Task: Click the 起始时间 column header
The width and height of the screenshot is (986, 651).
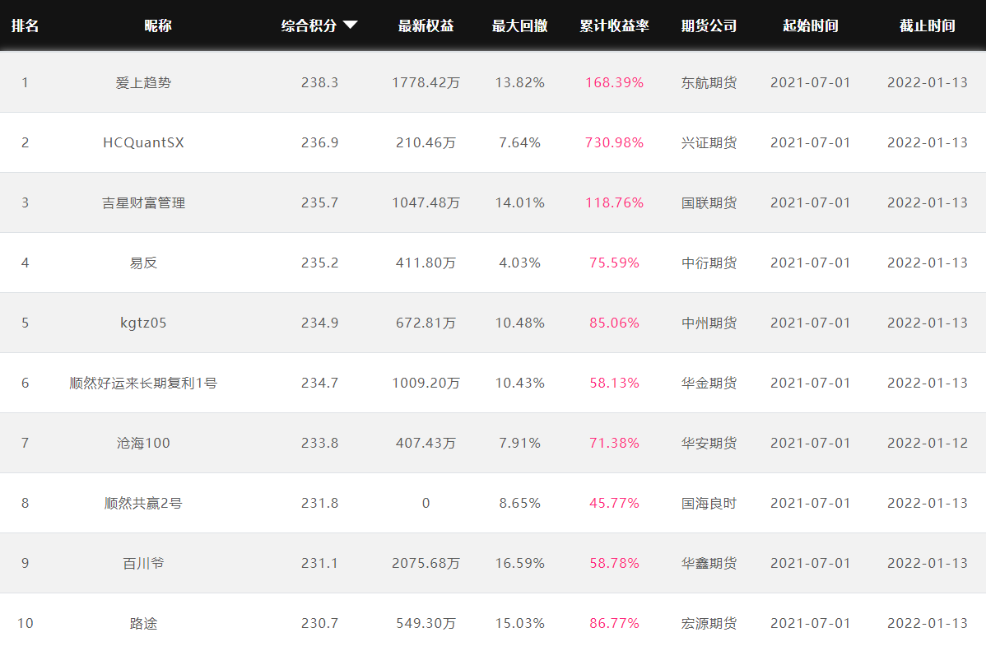Action: point(811,26)
